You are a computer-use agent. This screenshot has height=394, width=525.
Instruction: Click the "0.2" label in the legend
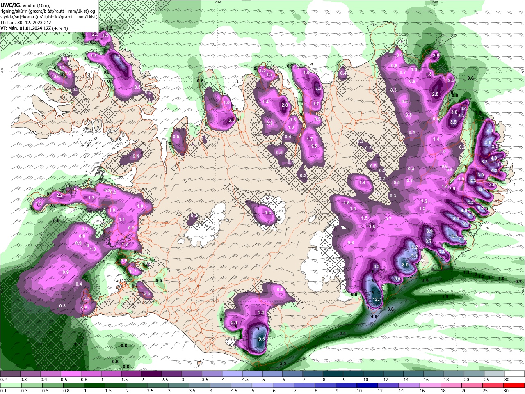pos(4,380)
